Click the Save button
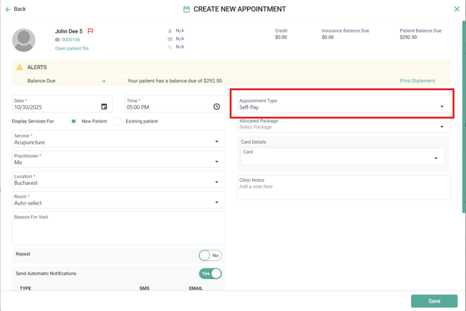The width and height of the screenshot is (466, 311). click(433, 301)
